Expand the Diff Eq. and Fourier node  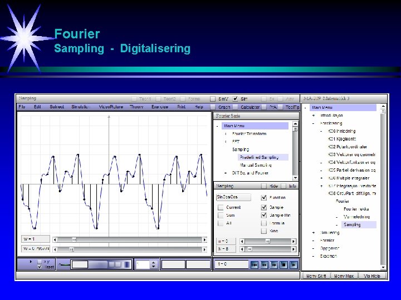click(x=226, y=173)
